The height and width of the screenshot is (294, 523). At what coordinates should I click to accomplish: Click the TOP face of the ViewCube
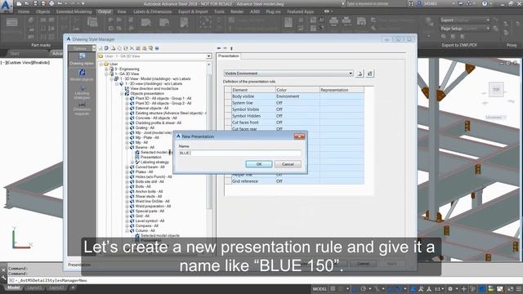click(496, 89)
